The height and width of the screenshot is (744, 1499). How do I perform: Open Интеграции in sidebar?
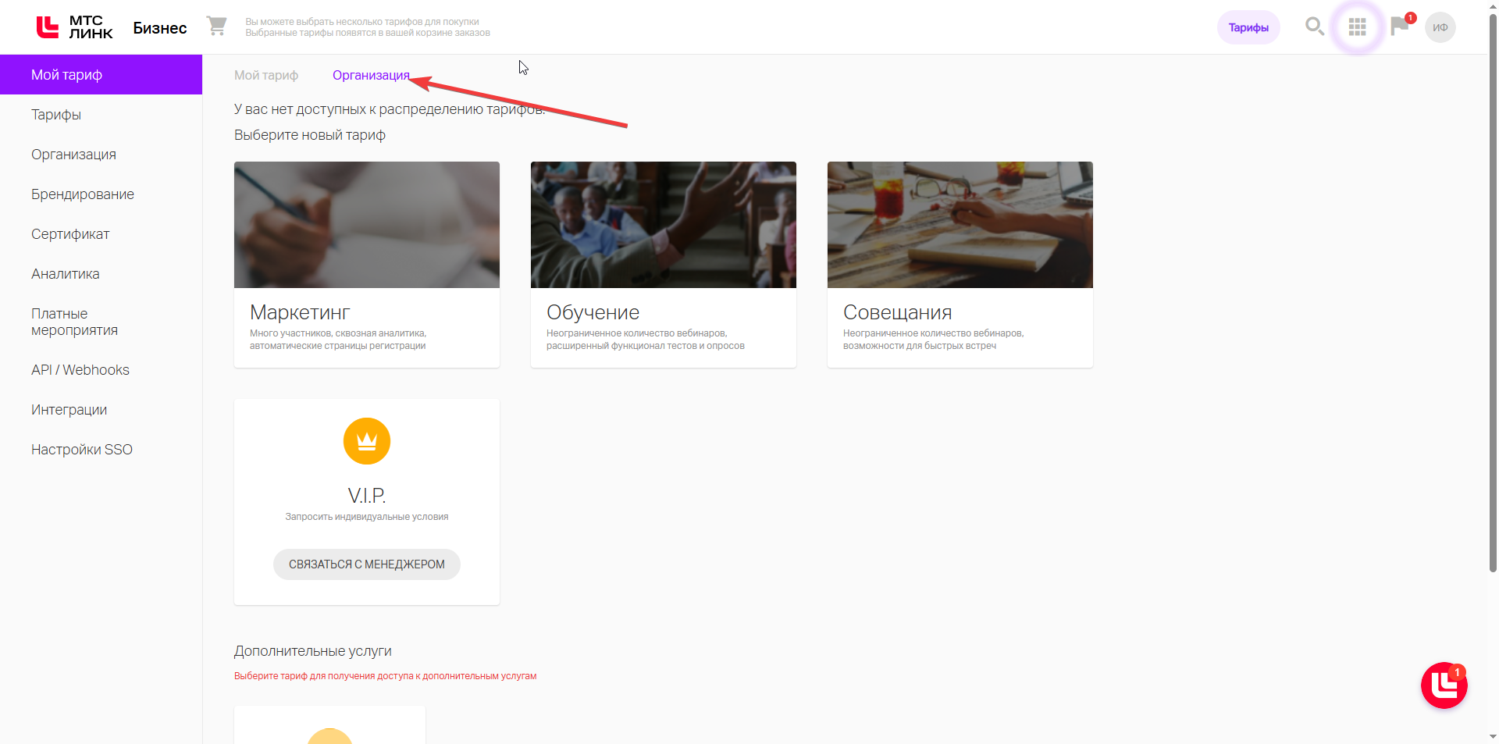101,410
